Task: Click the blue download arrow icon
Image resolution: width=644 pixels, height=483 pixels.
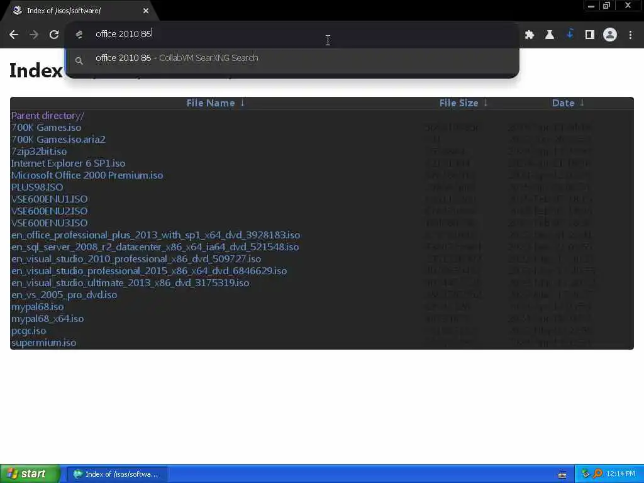Action: 570,34
